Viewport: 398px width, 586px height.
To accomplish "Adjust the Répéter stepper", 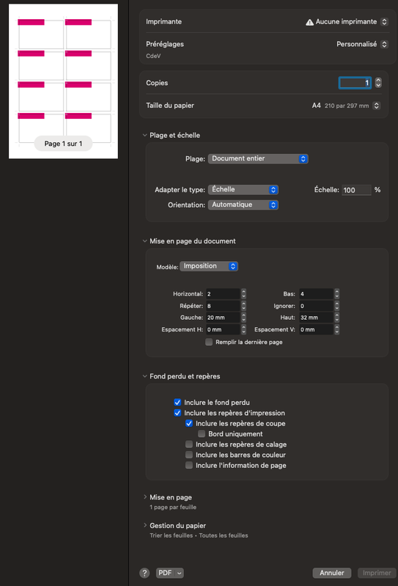I will coord(243,306).
